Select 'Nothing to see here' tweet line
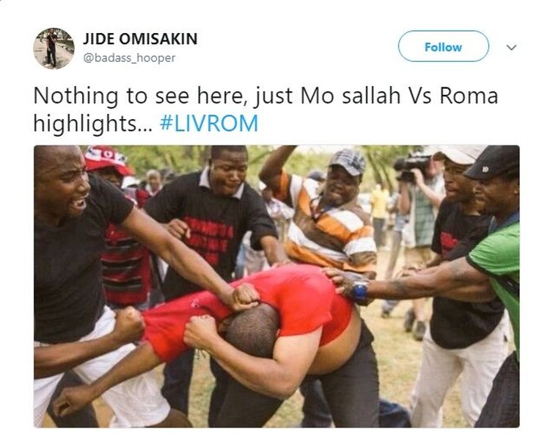The width and height of the screenshot is (550, 440). [265, 95]
